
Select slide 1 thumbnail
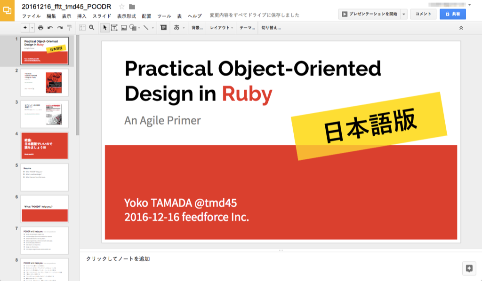(45, 51)
